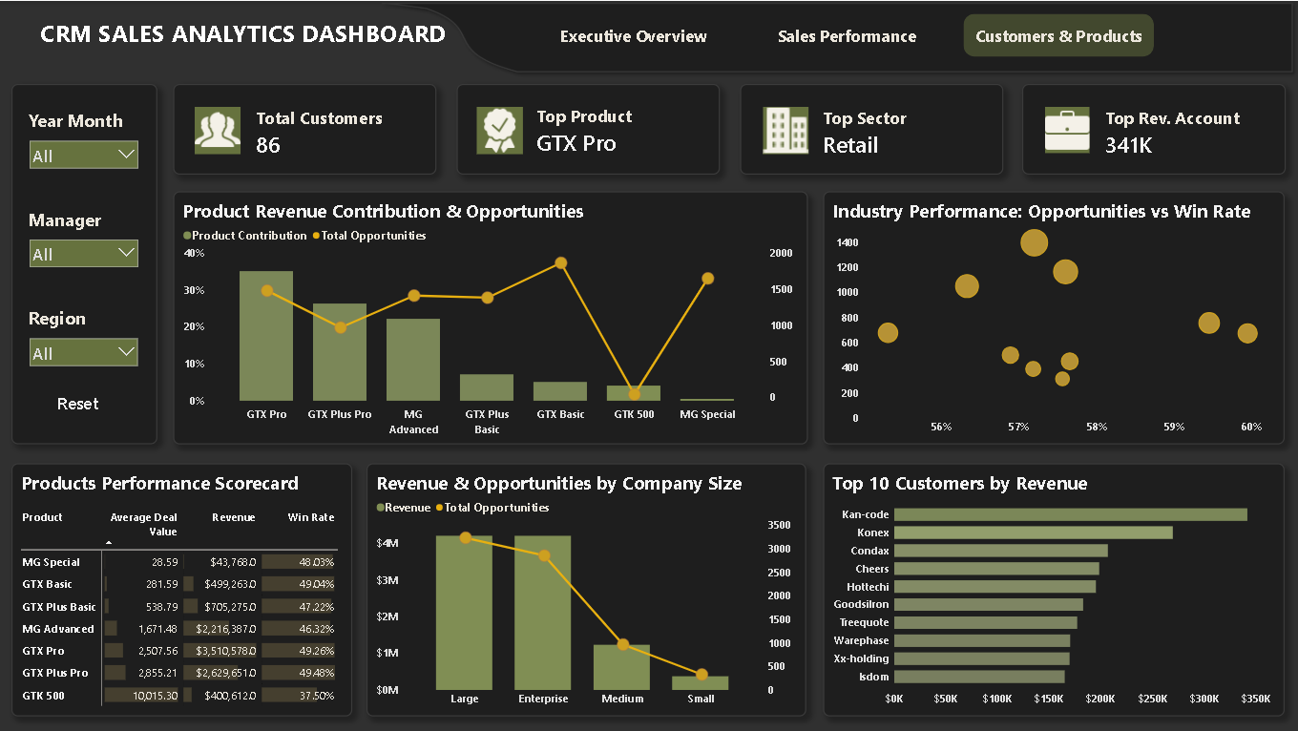The image size is (1298, 731).
Task: Click the Cheers customer revenue bar
Action: point(996,569)
